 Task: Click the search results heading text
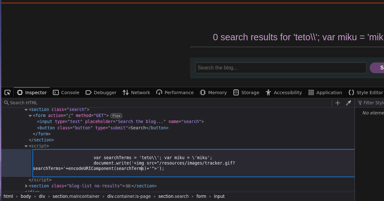(298, 37)
